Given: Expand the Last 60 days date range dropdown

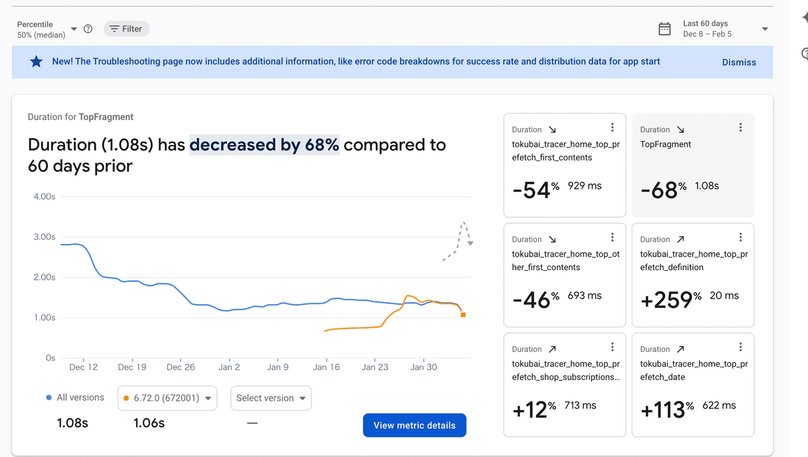Looking at the screenshot, I should pyautogui.click(x=764, y=28).
